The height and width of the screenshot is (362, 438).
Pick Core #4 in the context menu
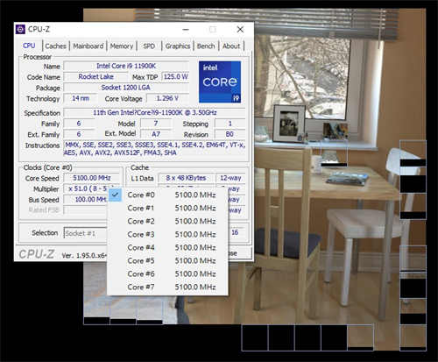[x=167, y=247]
